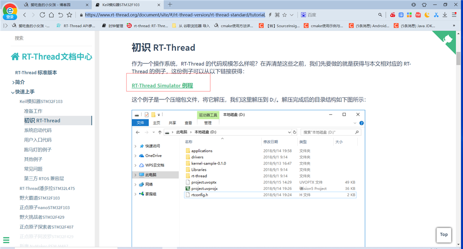463x249 pixels.
Task: Click the undo/restore closed tab icon
Action: (x=61, y=15)
